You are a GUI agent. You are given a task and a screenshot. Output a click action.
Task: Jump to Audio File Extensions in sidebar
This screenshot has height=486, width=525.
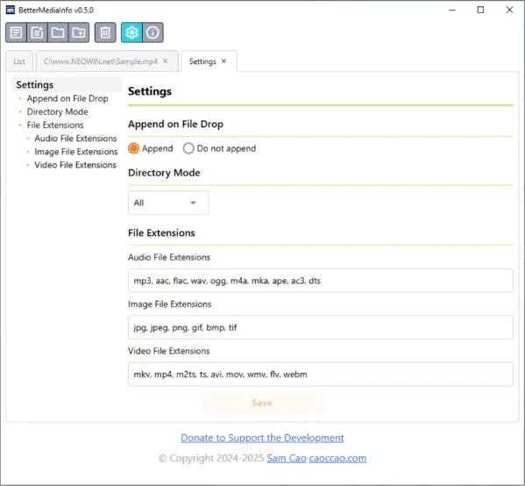pos(75,139)
